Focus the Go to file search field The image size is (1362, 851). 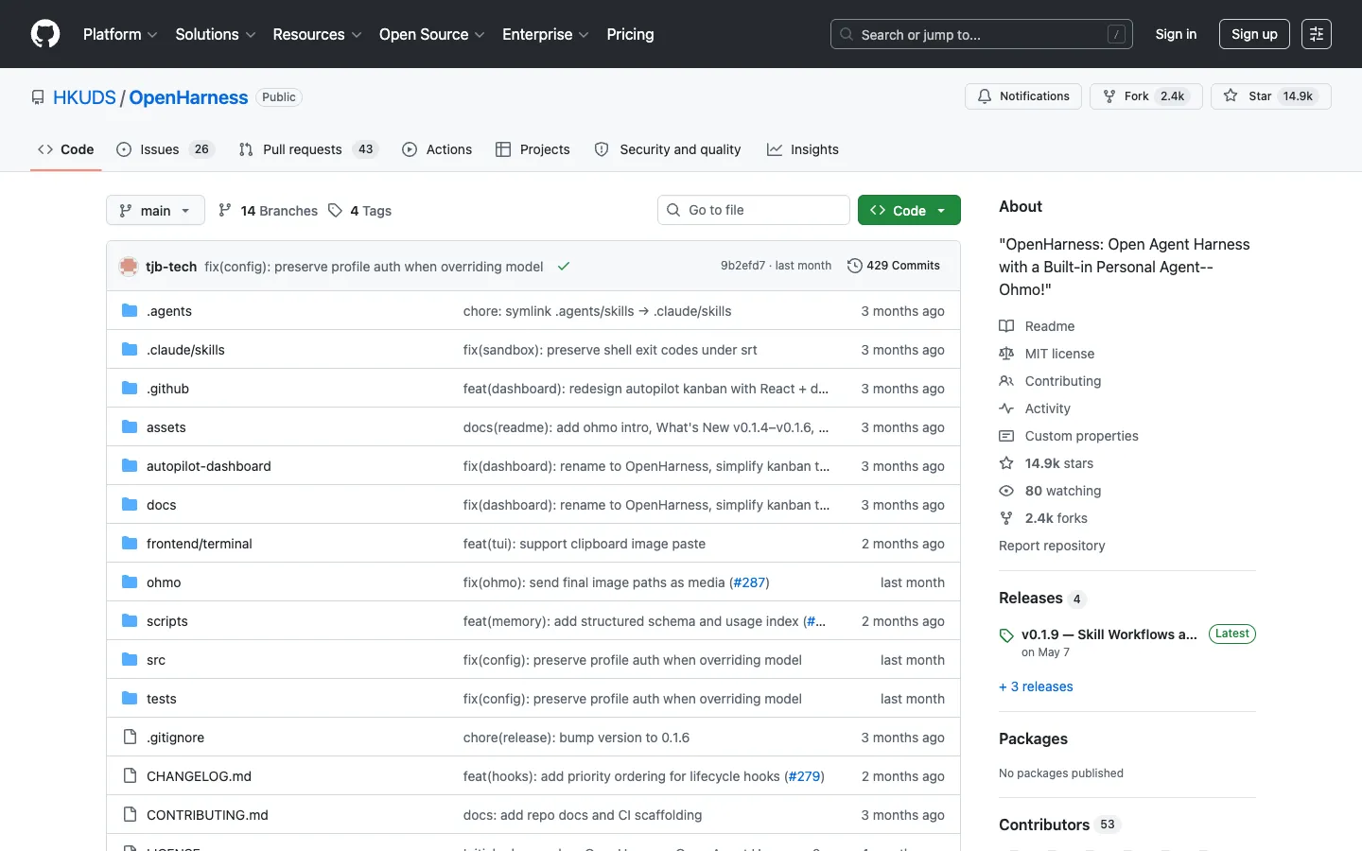click(x=754, y=210)
